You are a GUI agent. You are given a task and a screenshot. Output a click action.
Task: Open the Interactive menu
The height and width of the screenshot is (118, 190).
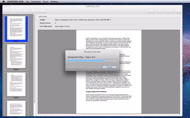tap(36, 2)
